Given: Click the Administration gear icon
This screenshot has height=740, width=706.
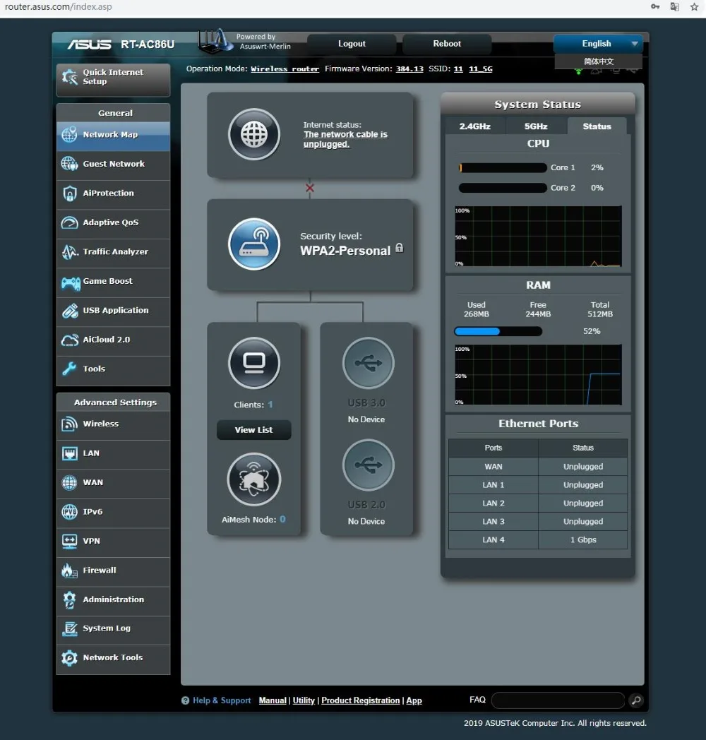Looking at the screenshot, I should [69, 599].
